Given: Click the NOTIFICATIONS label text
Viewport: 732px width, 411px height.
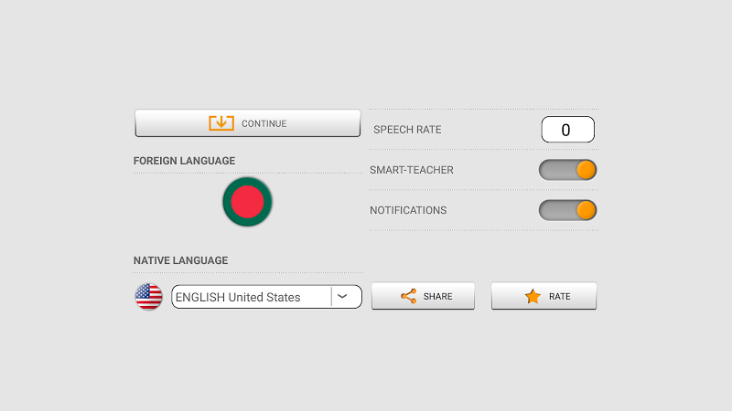Looking at the screenshot, I should (x=408, y=210).
